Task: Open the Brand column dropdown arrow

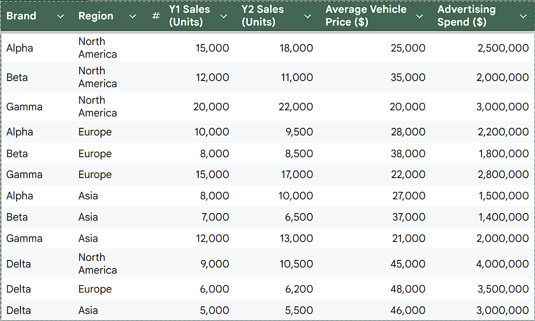Action: pos(60,16)
